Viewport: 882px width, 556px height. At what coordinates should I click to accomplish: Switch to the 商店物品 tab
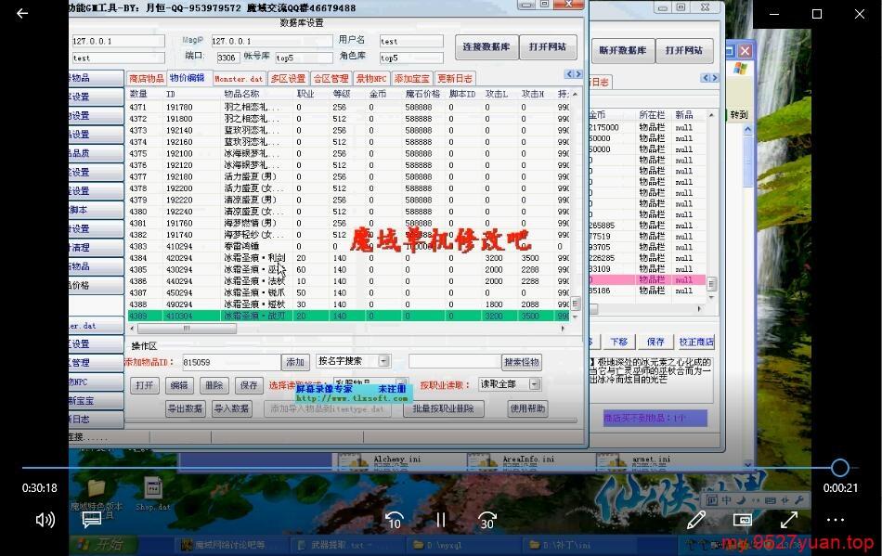pos(146,79)
